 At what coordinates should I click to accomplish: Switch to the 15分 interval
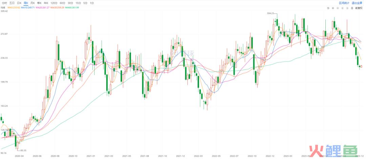(78, 3)
